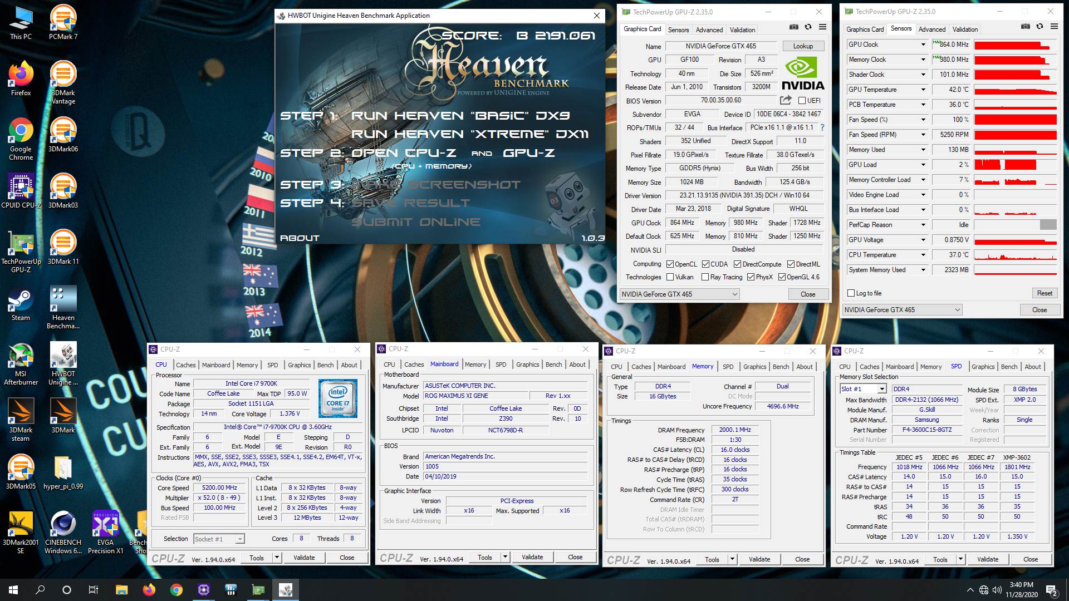Toggle the PhysX checkbox
The image size is (1069, 601).
pos(751,277)
